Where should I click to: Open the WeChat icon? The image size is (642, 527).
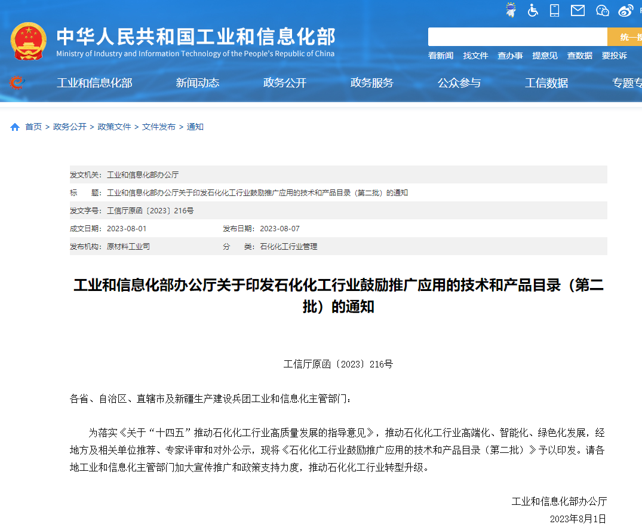click(602, 11)
